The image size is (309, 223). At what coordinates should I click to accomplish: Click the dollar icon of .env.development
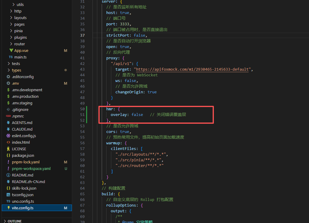click(x=8, y=90)
